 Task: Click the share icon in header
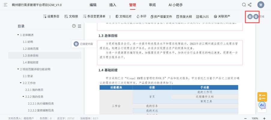click(x=250, y=5)
